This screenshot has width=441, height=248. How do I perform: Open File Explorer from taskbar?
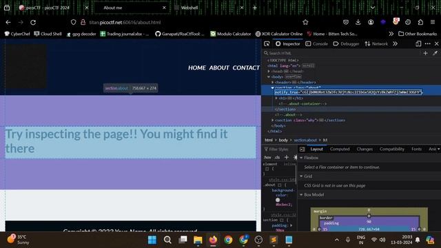(198, 240)
